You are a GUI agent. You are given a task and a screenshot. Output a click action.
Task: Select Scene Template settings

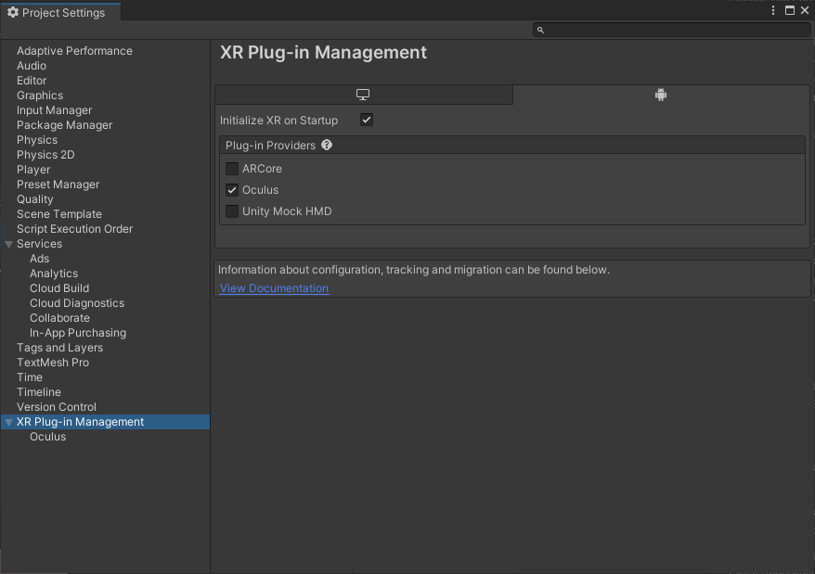click(59, 214)
